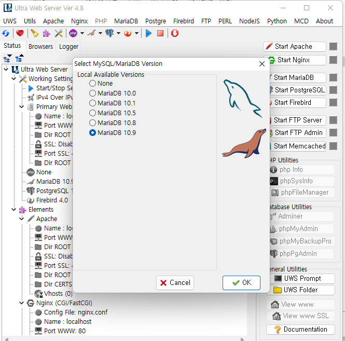Image resolution: width=345 pixels, height=341 pixels.
Task: Select MariaDB 10.9 radio option
Action: coord(93,133)
